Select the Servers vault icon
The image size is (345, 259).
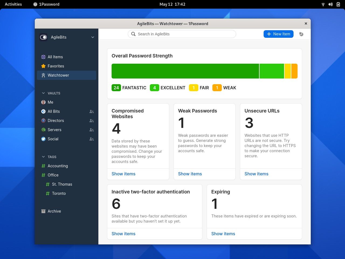(x=43, y=130)
